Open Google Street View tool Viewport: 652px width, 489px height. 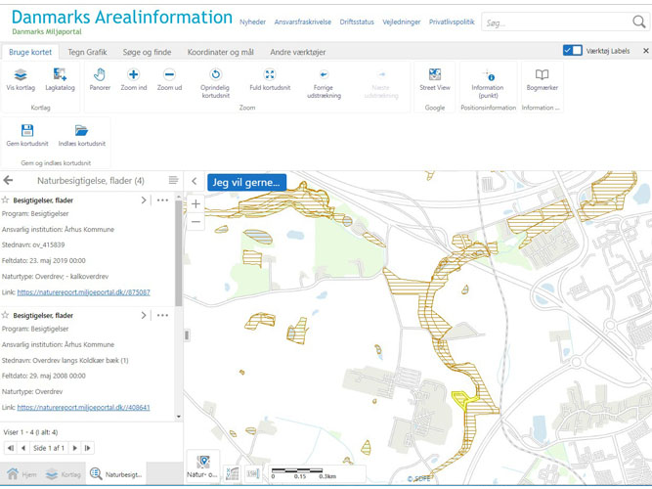[x=435, y=75]
